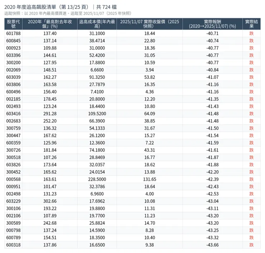Image resolution: width=265 pixels, height=253 pixels.
Task: Select stock code 300518
Action: click(x=13, y=157)
